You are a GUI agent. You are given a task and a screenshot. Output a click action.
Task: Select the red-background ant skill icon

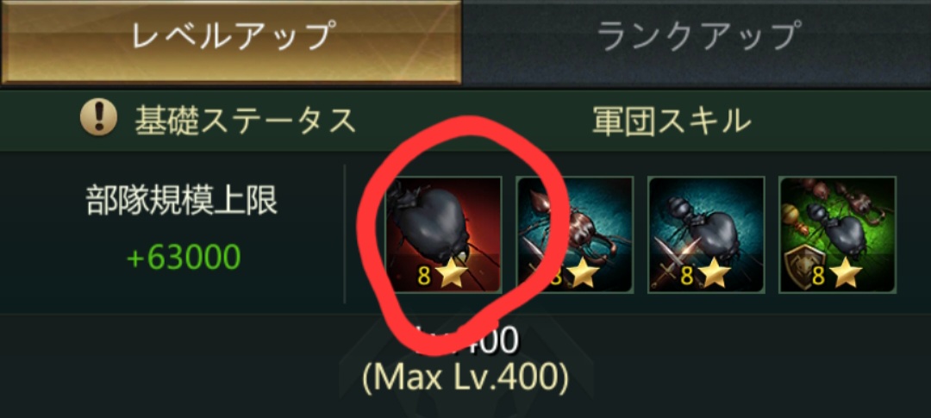point(443,234)
